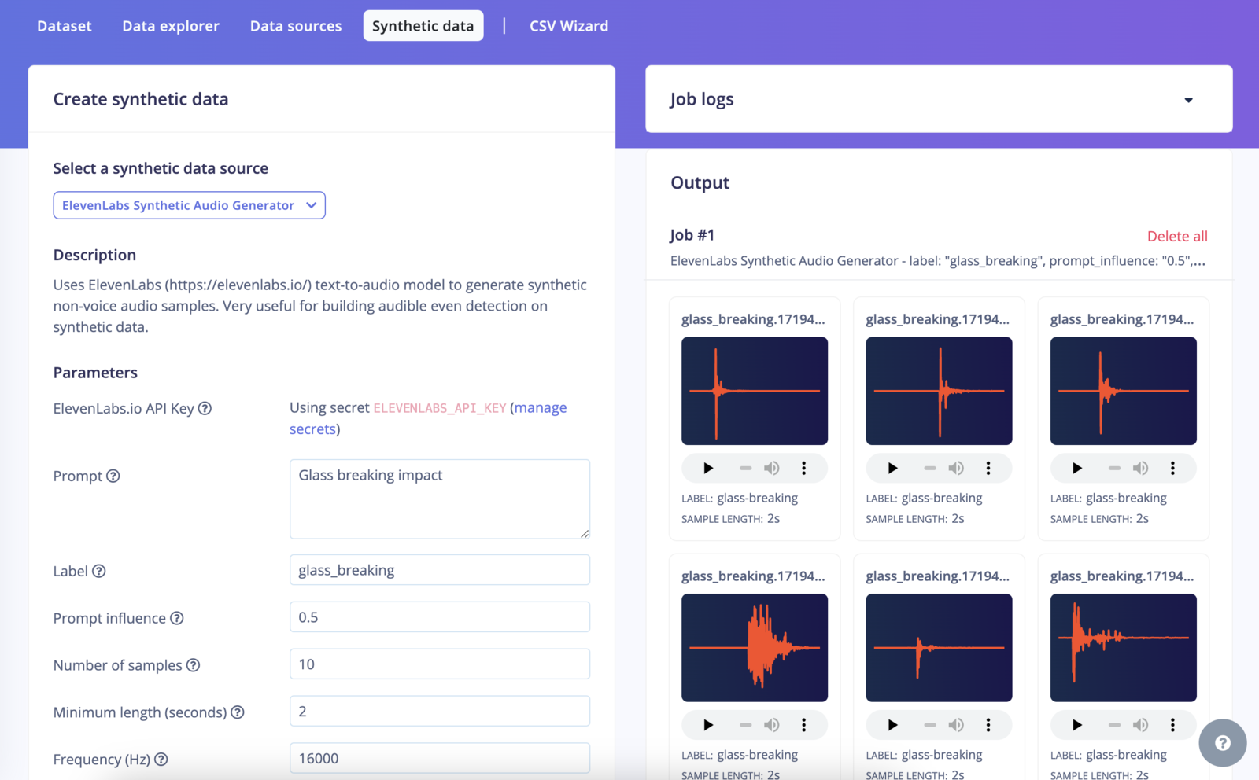The height and width of the screenshot is (780, 1259).
Task: Go to the Data sources tab
Action: tap(296, 26)
